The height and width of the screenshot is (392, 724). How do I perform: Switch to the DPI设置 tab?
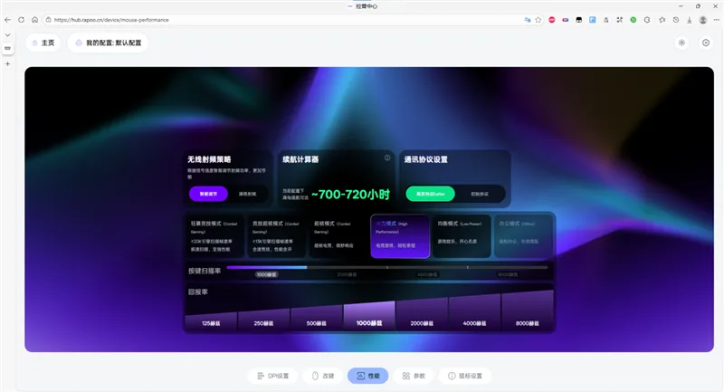(271, 376)
